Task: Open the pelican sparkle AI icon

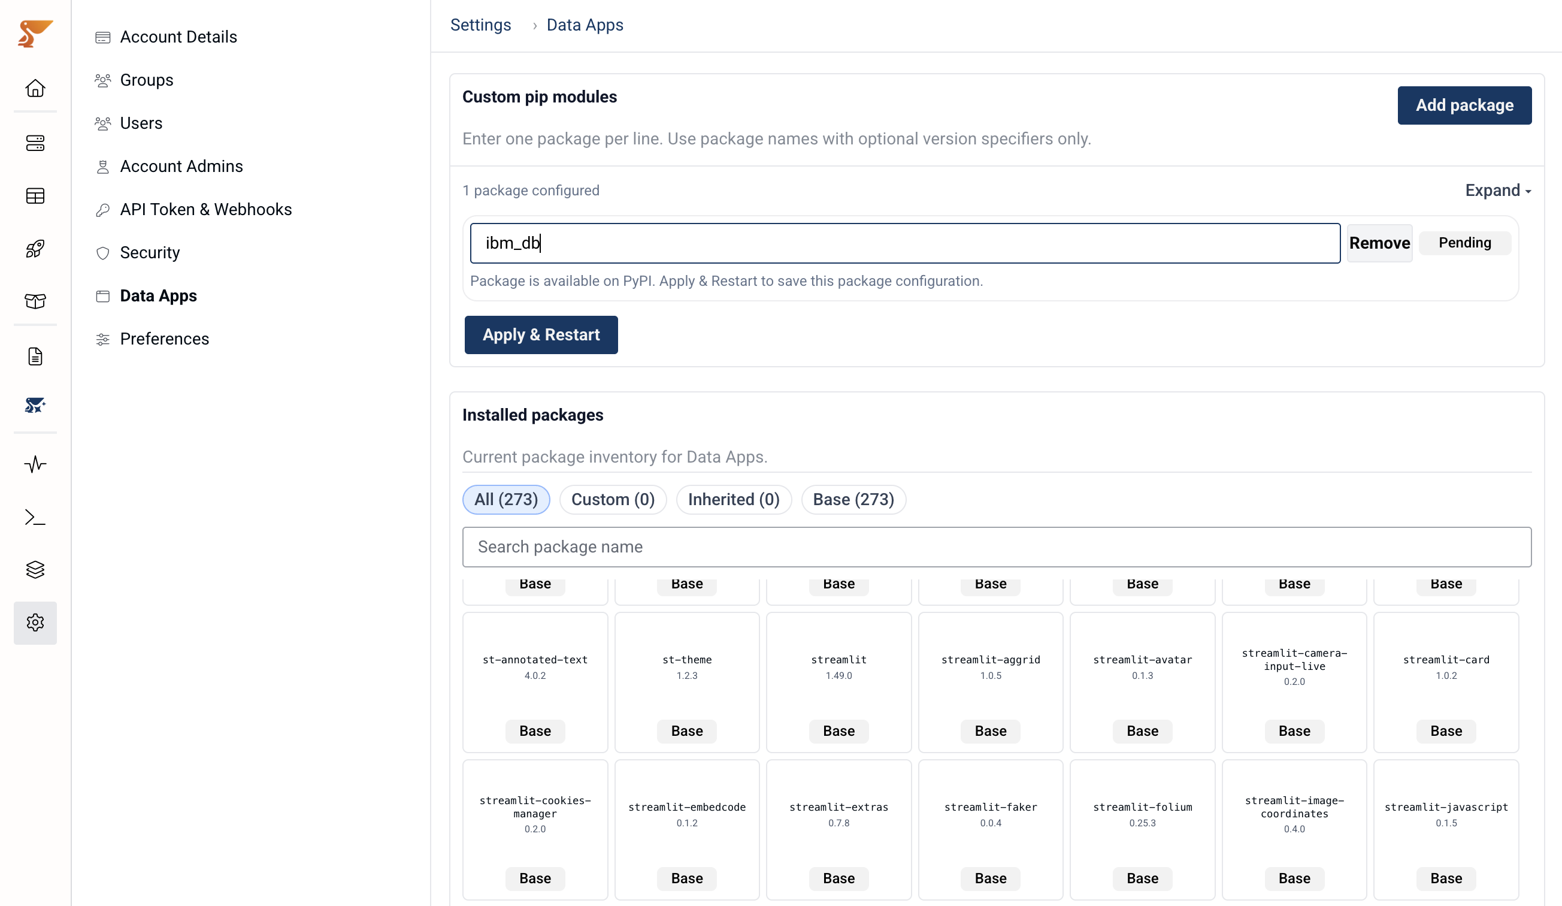Action: [x=35, y=406]
